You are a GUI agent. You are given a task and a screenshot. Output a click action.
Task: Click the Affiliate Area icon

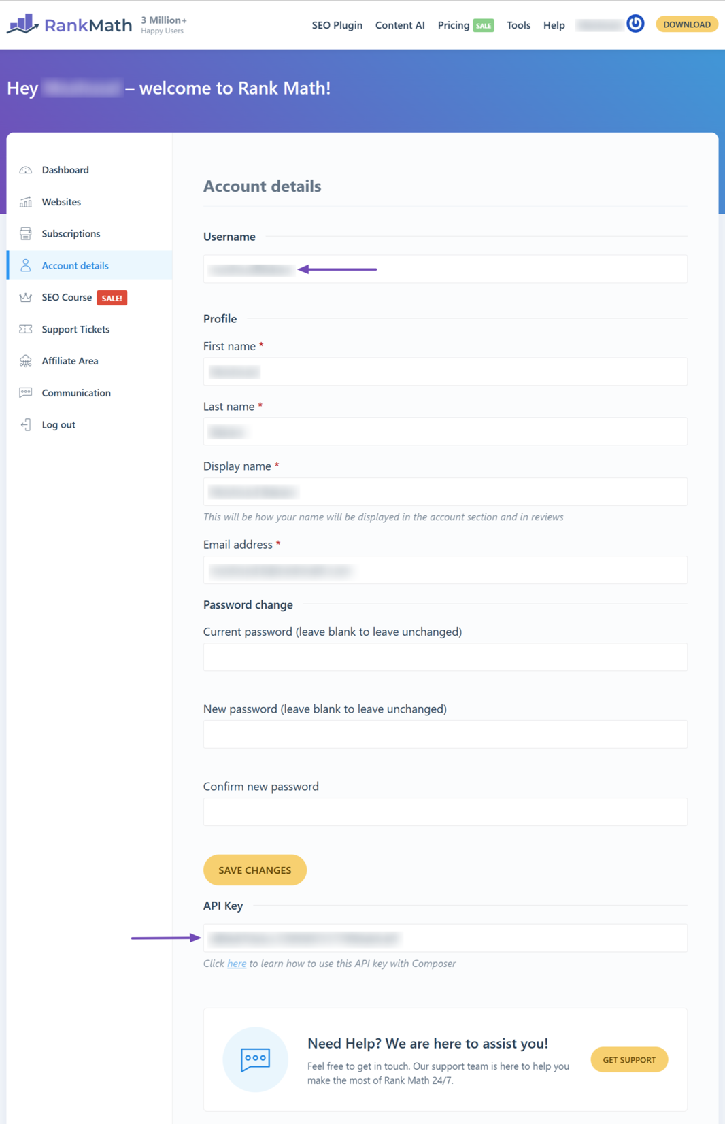tap(26, 361)
